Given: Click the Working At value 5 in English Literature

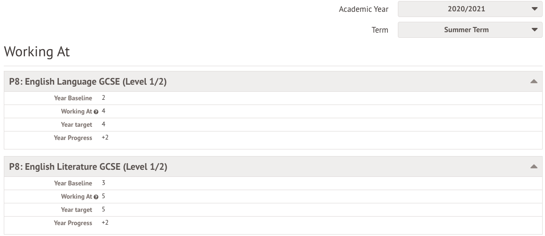Looking at the screenshot, I should click(103, 196).
